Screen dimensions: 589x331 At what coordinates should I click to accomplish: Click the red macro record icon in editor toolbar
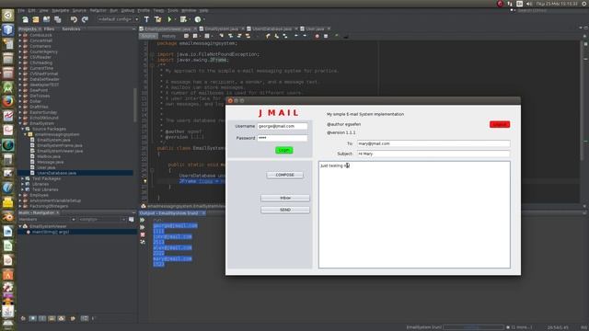(317, 36)
